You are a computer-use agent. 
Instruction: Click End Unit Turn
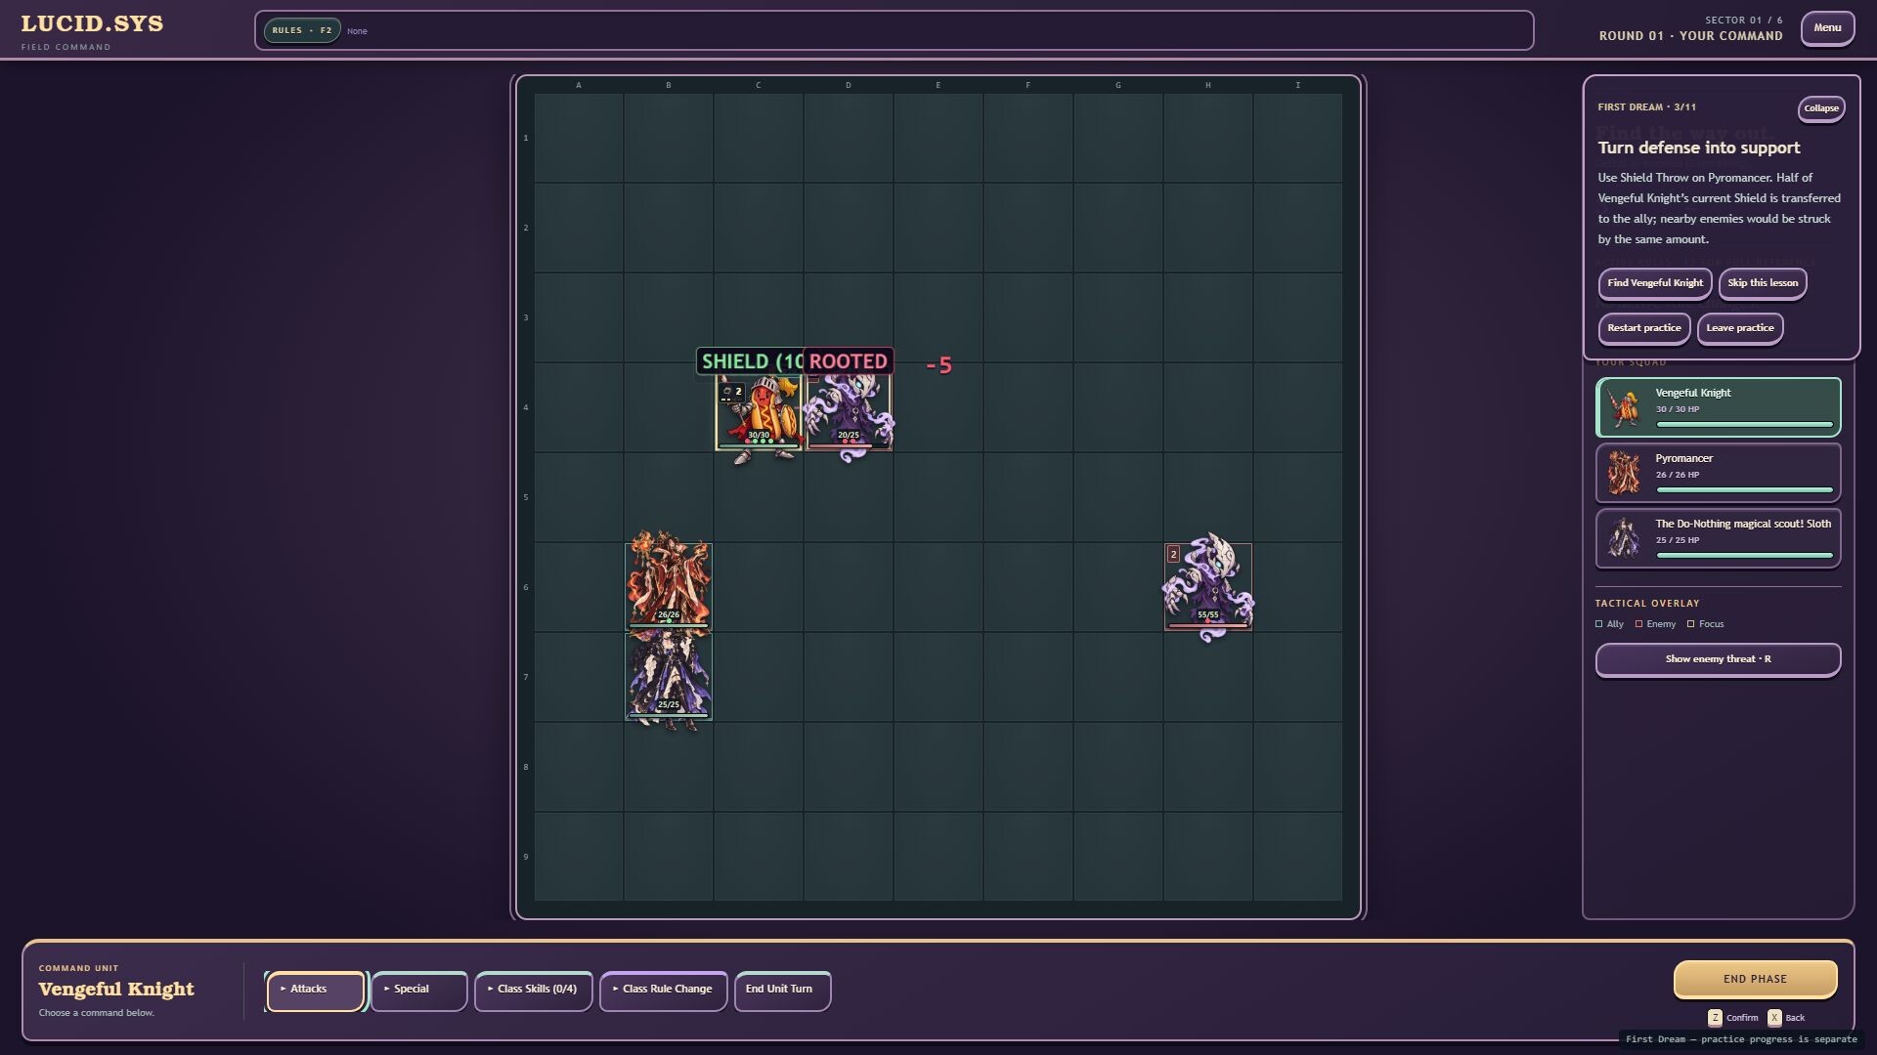(x=782, y=991)
